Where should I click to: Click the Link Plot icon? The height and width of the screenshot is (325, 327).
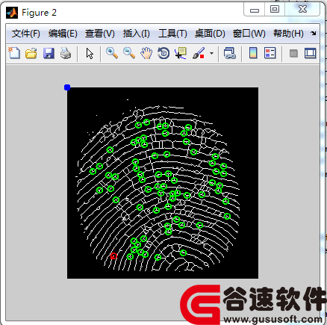coord(229,53)
